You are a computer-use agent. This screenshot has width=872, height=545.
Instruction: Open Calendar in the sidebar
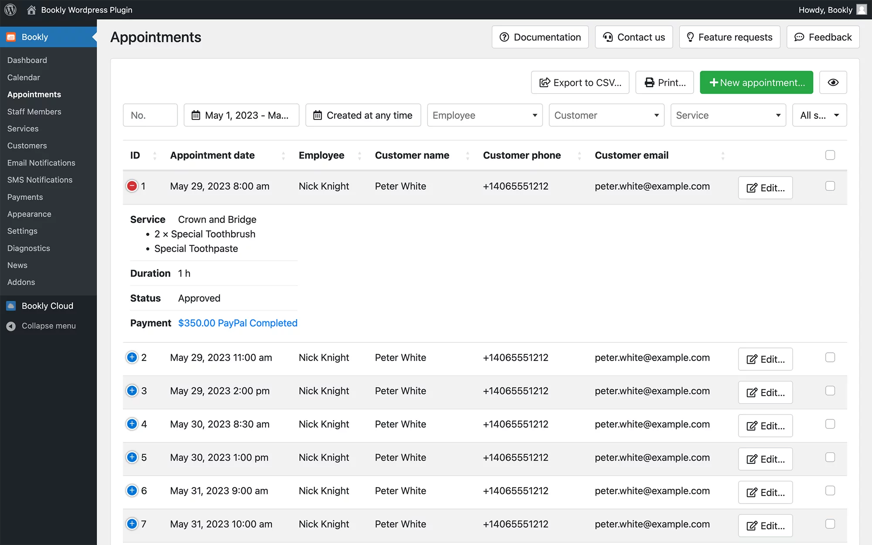(x=24, y=77)
